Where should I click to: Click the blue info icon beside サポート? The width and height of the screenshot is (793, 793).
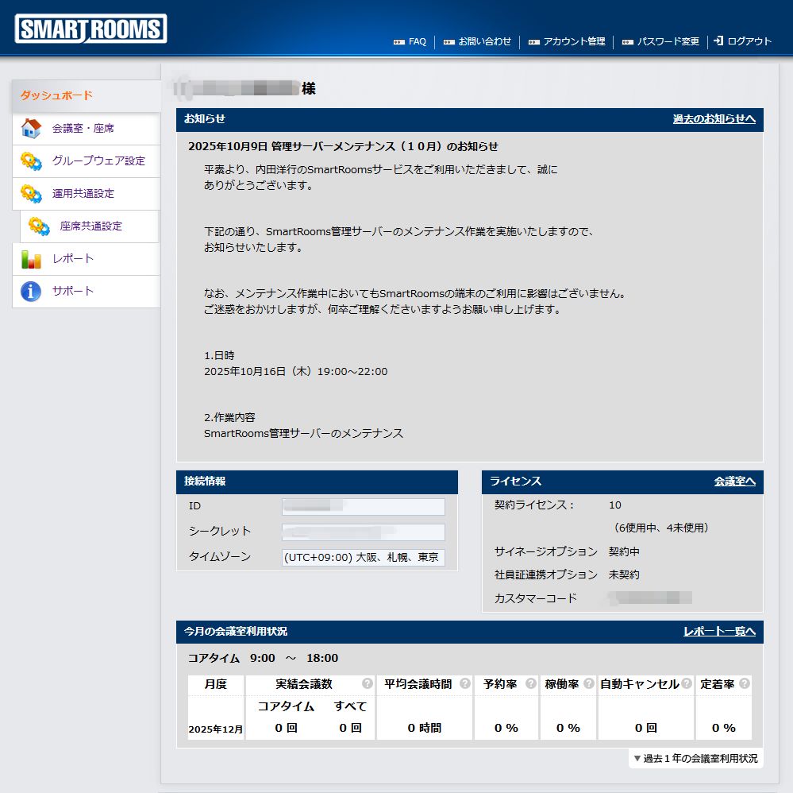31,292
